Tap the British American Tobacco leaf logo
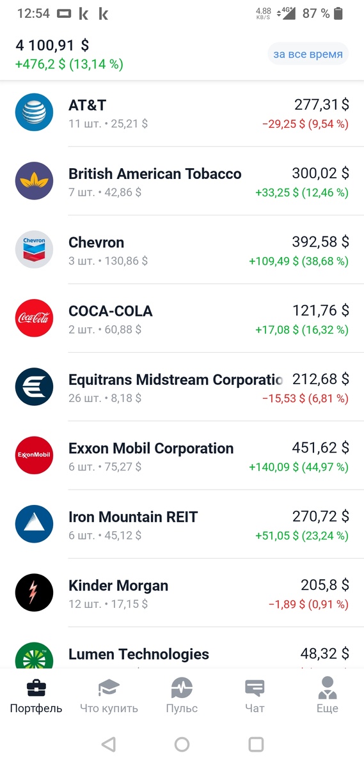 tap(34, 181)
